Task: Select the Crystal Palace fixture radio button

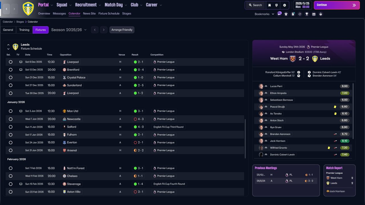Action: coord(11,77)
